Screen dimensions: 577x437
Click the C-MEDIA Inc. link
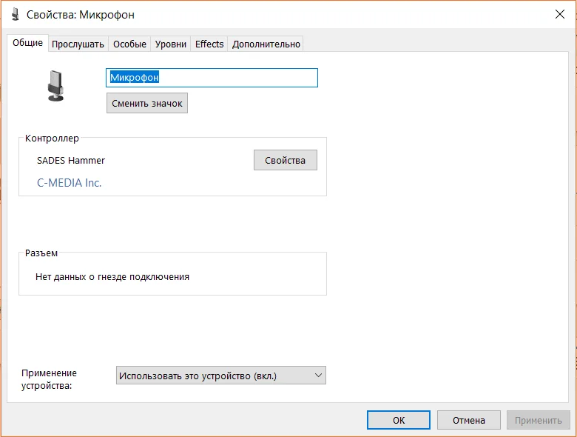(69, 182)
